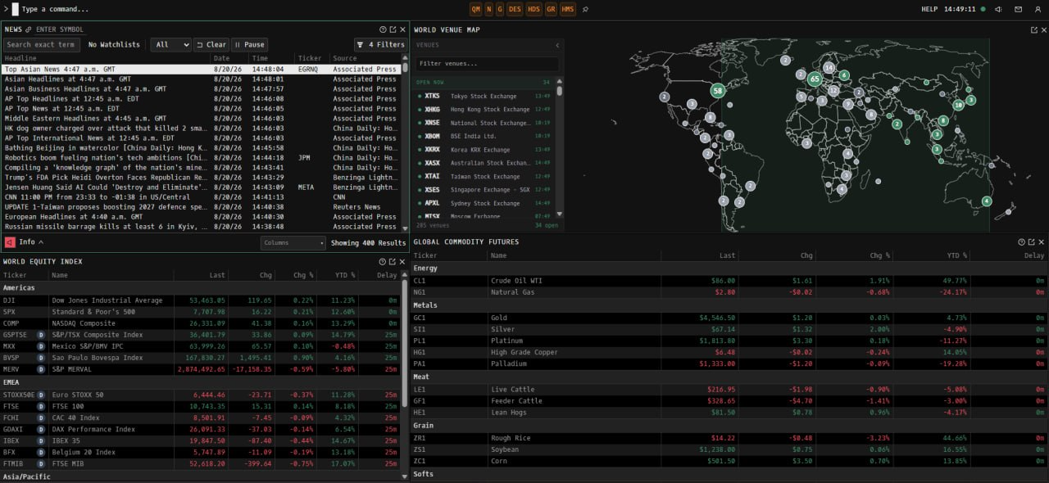The image size is (1049, 483).
Task: Open help icon of News panel
Action: [x=383, y=29]
